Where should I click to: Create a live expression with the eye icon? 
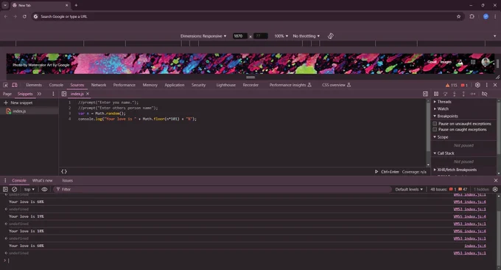click(44, 190)
